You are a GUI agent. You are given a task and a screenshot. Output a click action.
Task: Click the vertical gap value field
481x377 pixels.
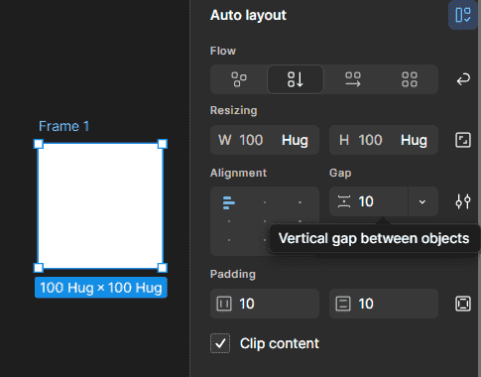(369, 201)
